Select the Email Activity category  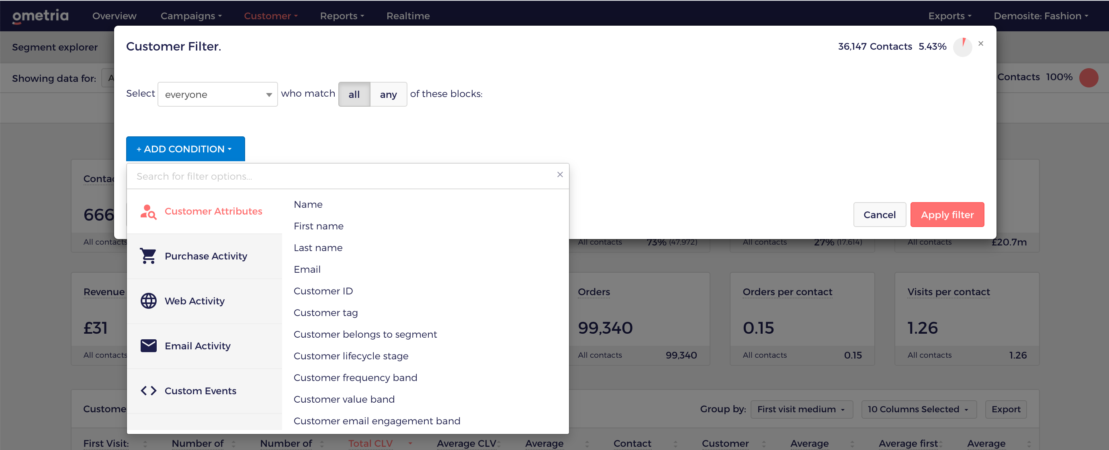coord(205,346)
